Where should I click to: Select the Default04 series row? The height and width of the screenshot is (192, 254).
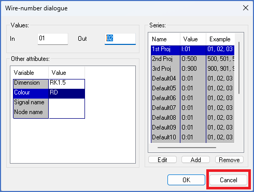click(x=192, y=79)
